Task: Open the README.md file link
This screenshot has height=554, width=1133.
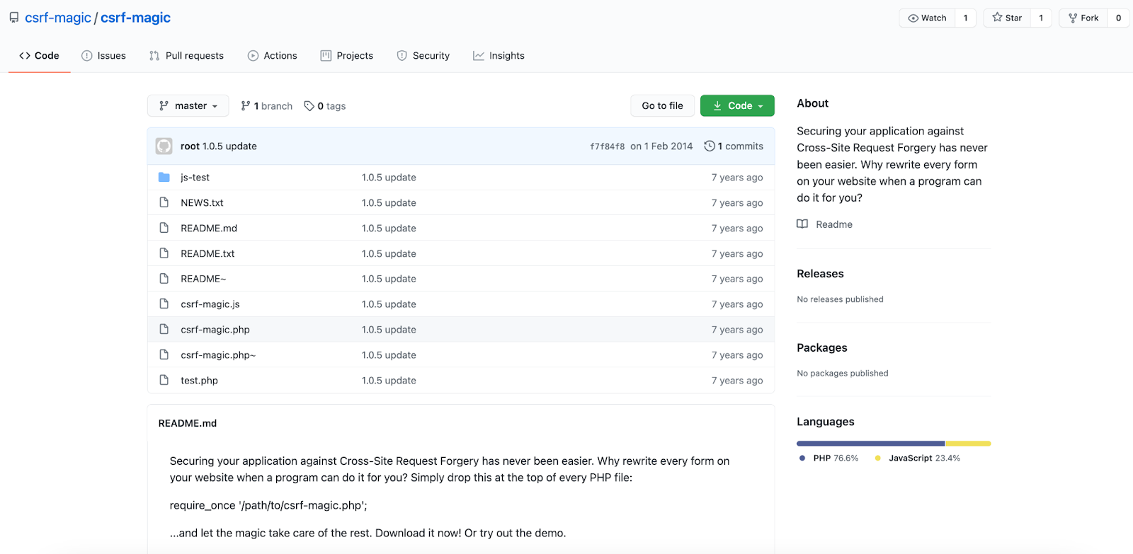Action: coord(209,229)
